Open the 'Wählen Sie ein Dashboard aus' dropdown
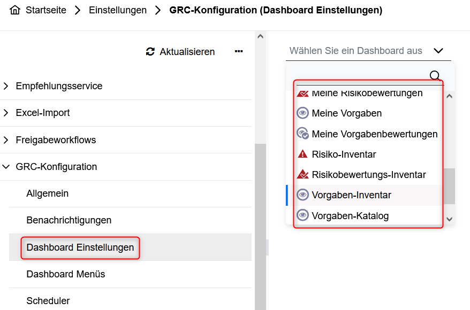This screenshot has height=310, width=470. pyautogui.click(x=368, y=51)
